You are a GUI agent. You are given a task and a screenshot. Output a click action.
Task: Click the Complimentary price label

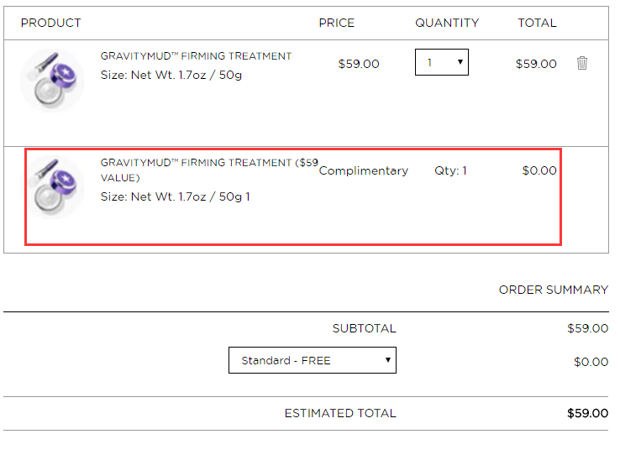click(364, 170)
